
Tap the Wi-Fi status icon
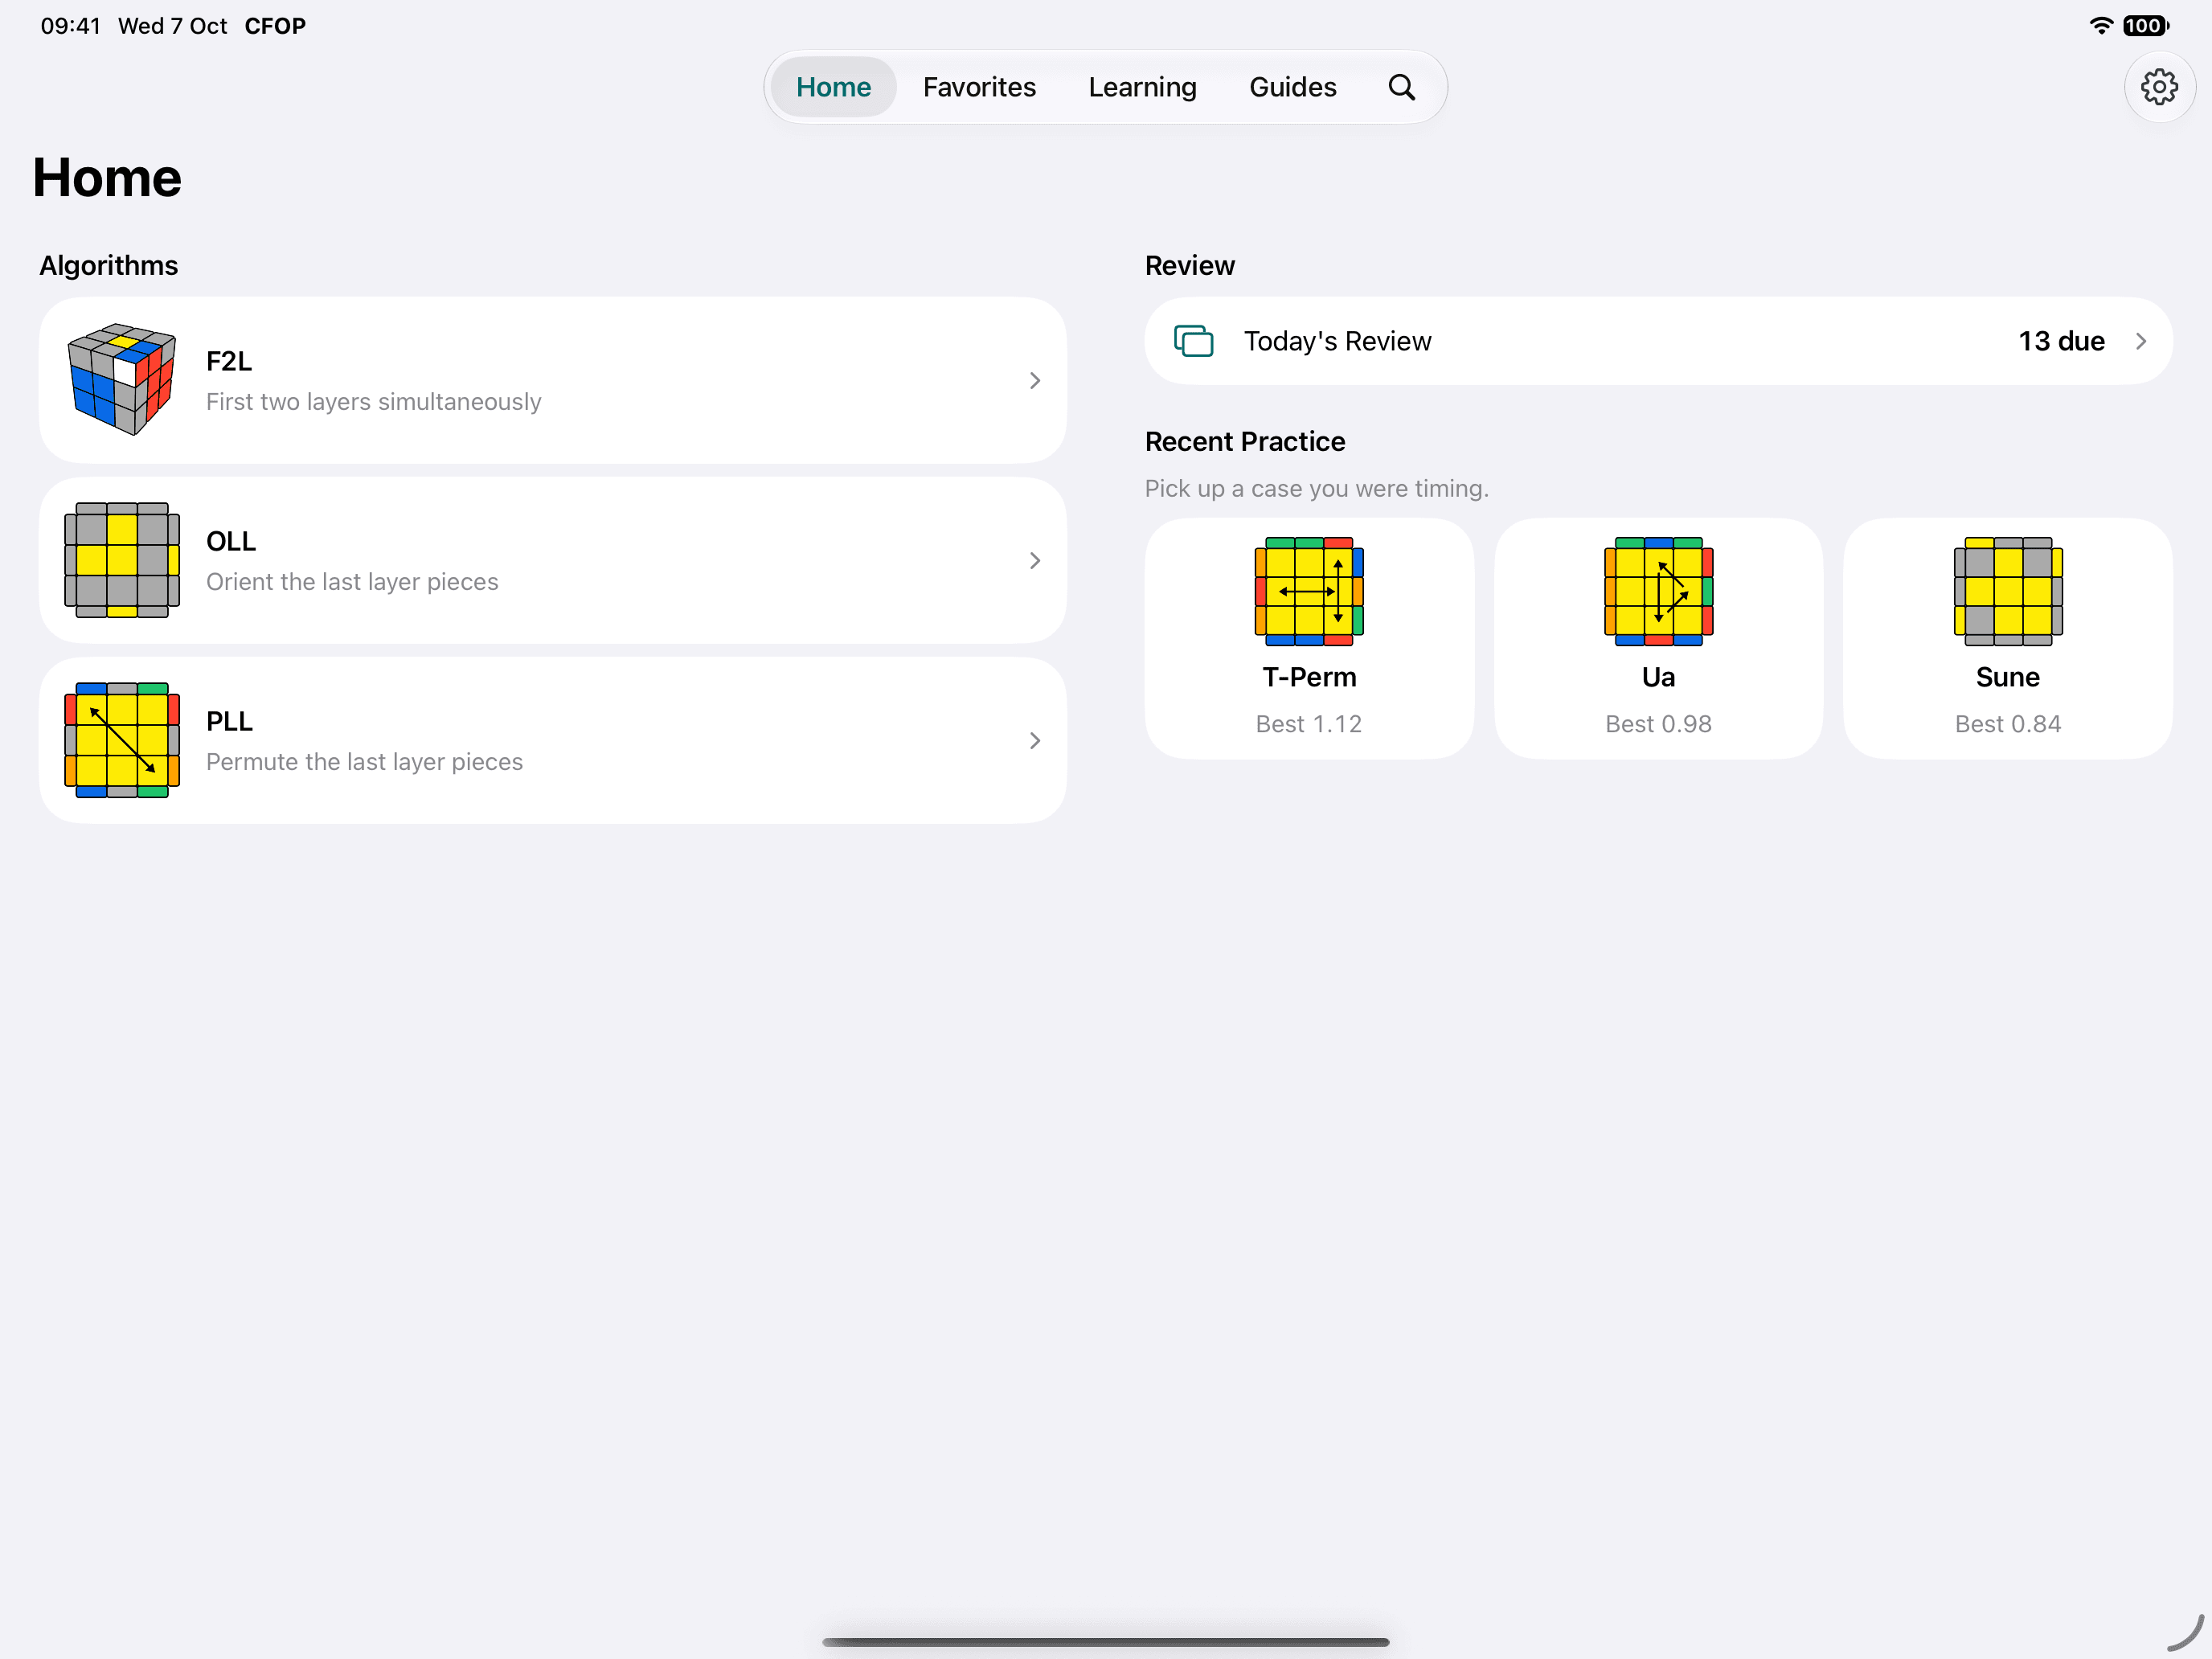click(2101, 26)
